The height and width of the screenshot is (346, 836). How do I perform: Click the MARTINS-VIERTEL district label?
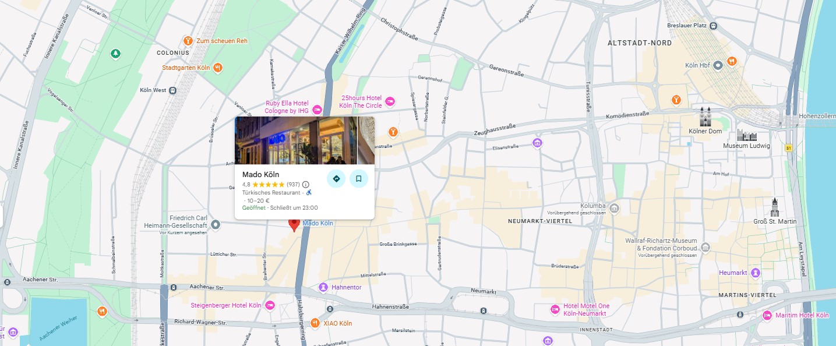(x=748, y=295)
